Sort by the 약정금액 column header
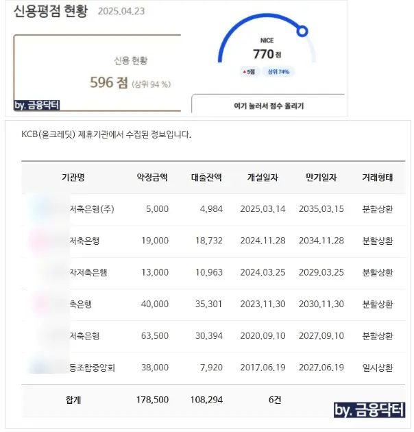Image resolution: width=414 pixels, height=432 pixels. tap(152, 178)
